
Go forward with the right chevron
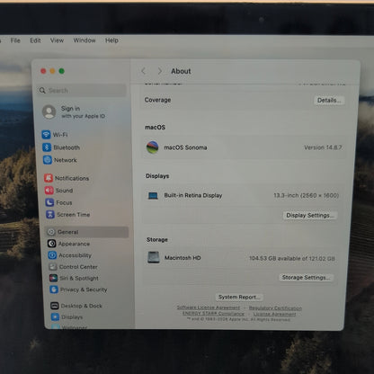(160, 71)
